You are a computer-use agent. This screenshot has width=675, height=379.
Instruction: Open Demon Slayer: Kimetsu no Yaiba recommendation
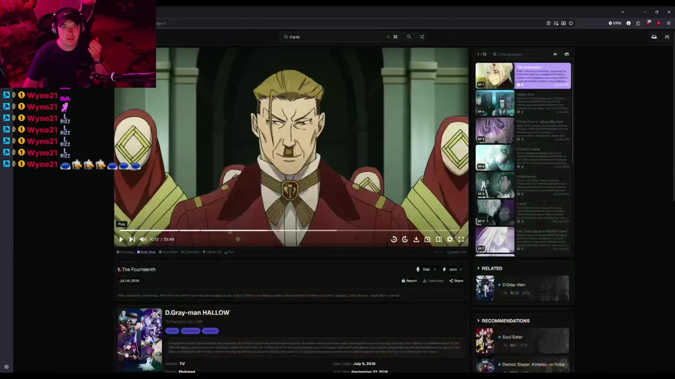tap(523, 365)
